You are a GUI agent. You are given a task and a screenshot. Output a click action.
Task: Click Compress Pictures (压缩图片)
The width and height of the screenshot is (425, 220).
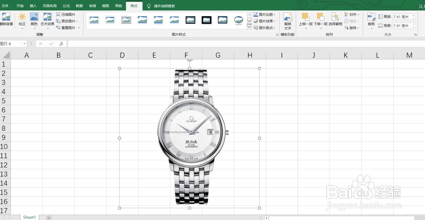(x=66, y=14)
